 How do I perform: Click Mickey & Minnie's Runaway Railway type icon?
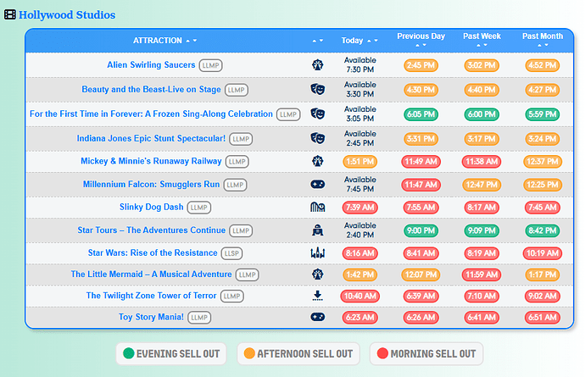(x=317, y=161)
